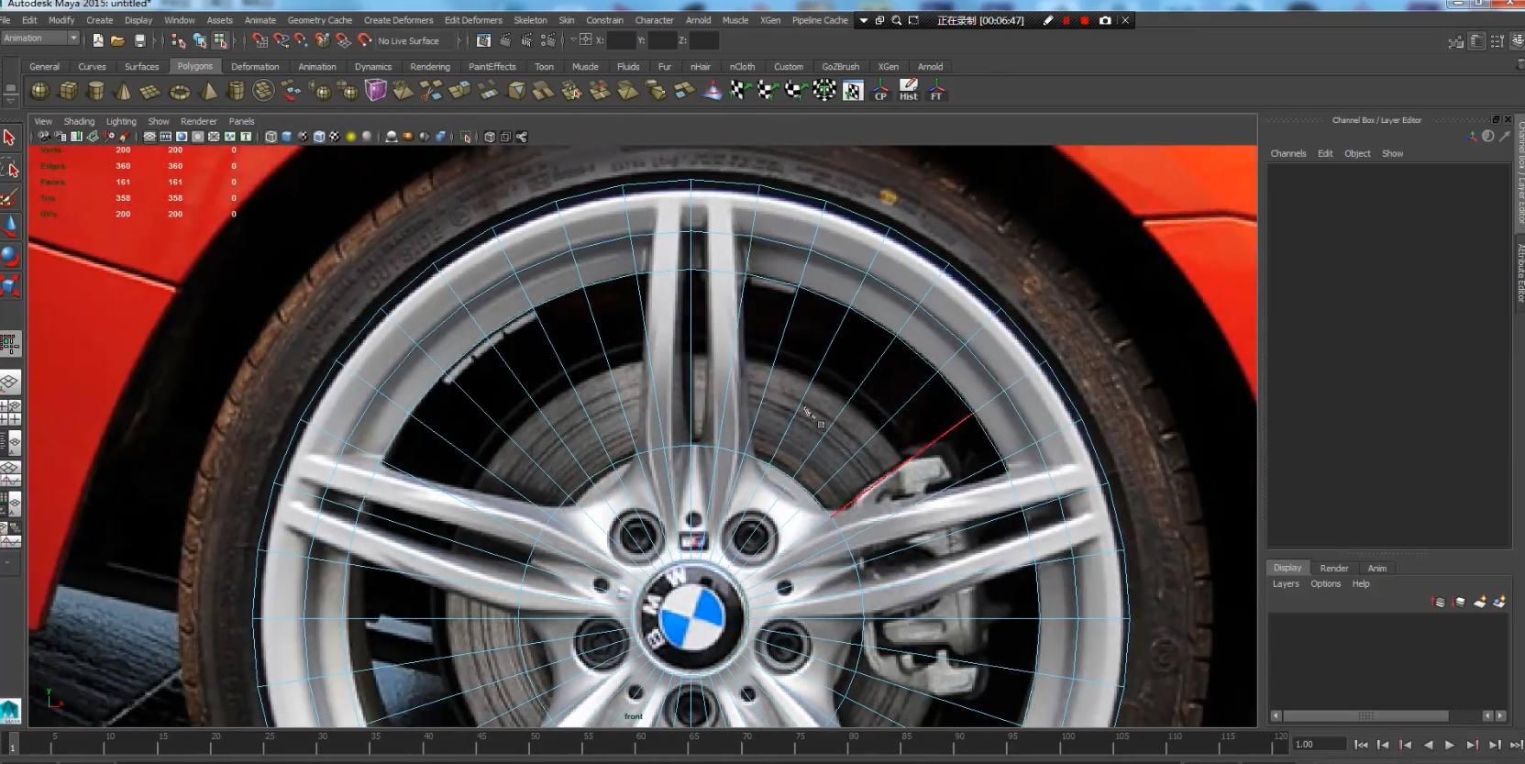The height and width of the screenshot is (764, 1525).
Task: Toggle Snap to Curves magnet
Action: click(x=282, y=40)
